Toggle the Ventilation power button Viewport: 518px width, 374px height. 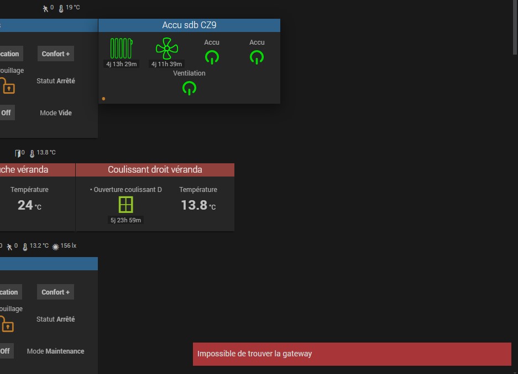(189, 88)
